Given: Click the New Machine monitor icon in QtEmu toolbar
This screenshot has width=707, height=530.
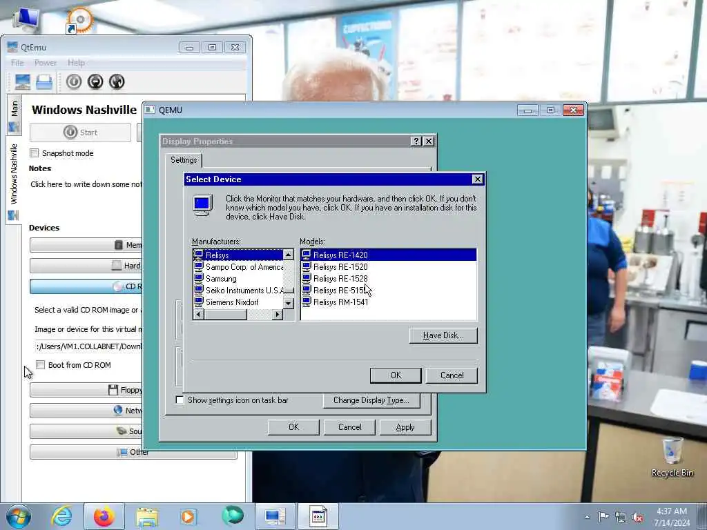Looking at the screenshot, I should click(23, 81).
